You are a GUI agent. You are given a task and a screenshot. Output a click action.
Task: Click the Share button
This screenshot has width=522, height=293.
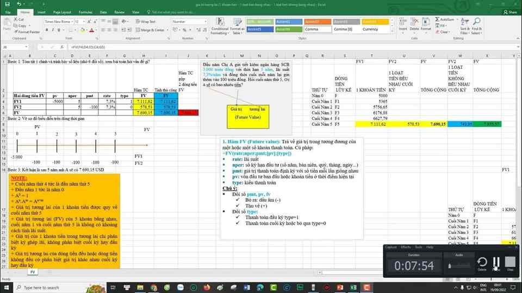510,12
